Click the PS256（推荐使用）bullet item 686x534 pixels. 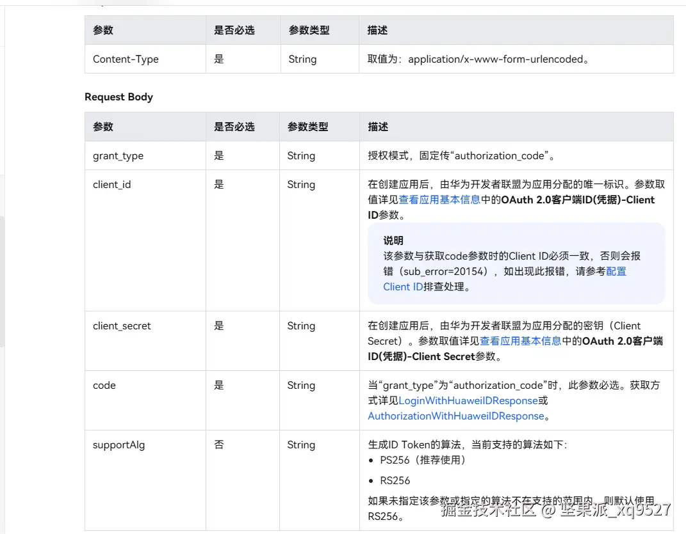pos(423,460)
